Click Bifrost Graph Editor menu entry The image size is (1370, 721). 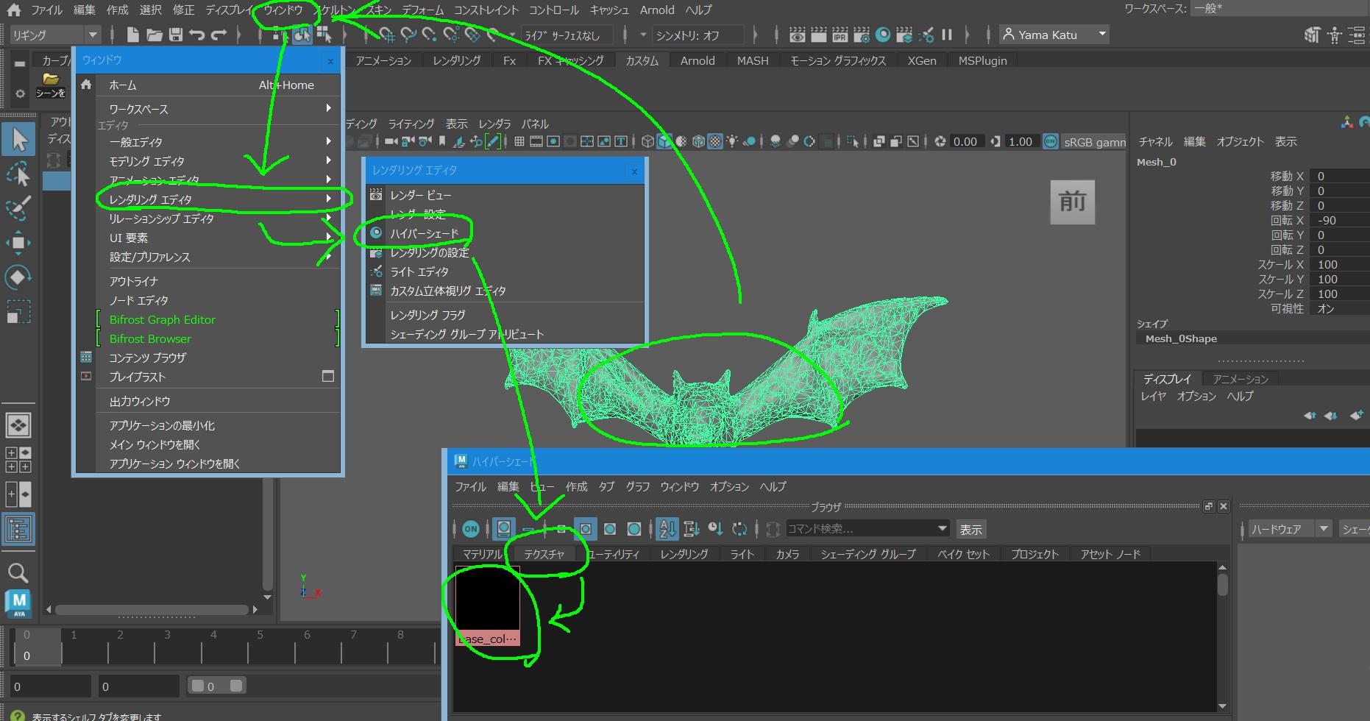coord(163,319)
